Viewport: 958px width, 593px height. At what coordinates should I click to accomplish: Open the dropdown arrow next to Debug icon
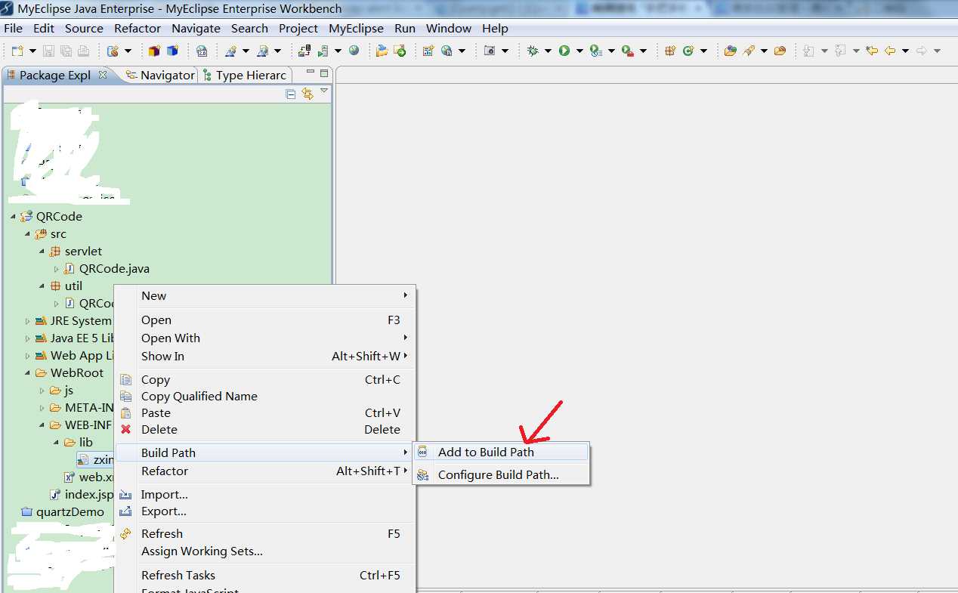click(548, 51)
